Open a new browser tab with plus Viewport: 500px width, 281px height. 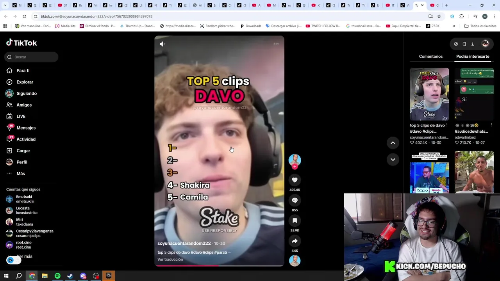pos(446,5)
